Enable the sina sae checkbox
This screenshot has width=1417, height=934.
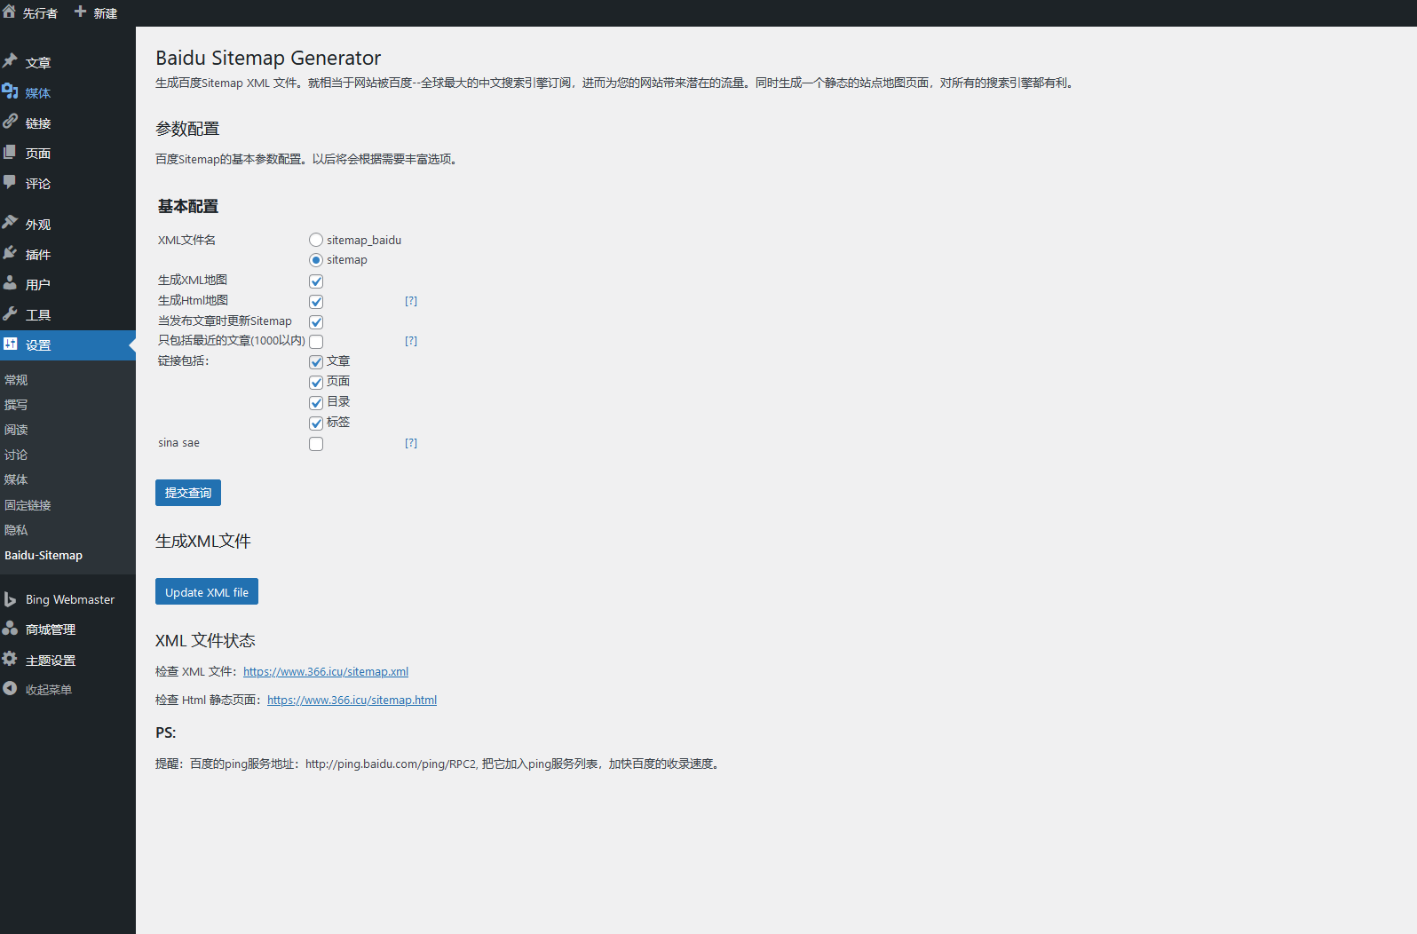[x=316, y=443]
